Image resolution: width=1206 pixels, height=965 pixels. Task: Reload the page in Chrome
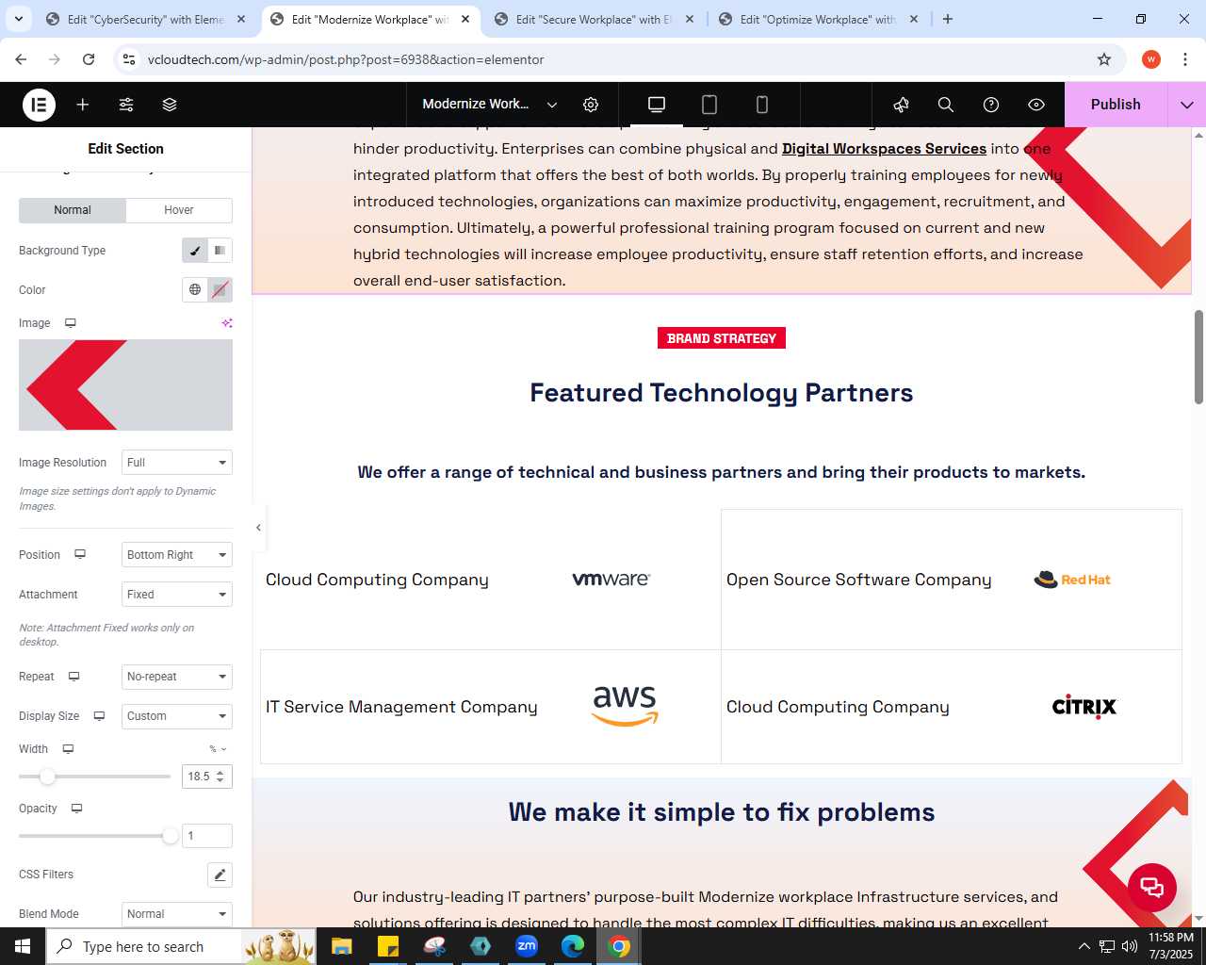89,59
